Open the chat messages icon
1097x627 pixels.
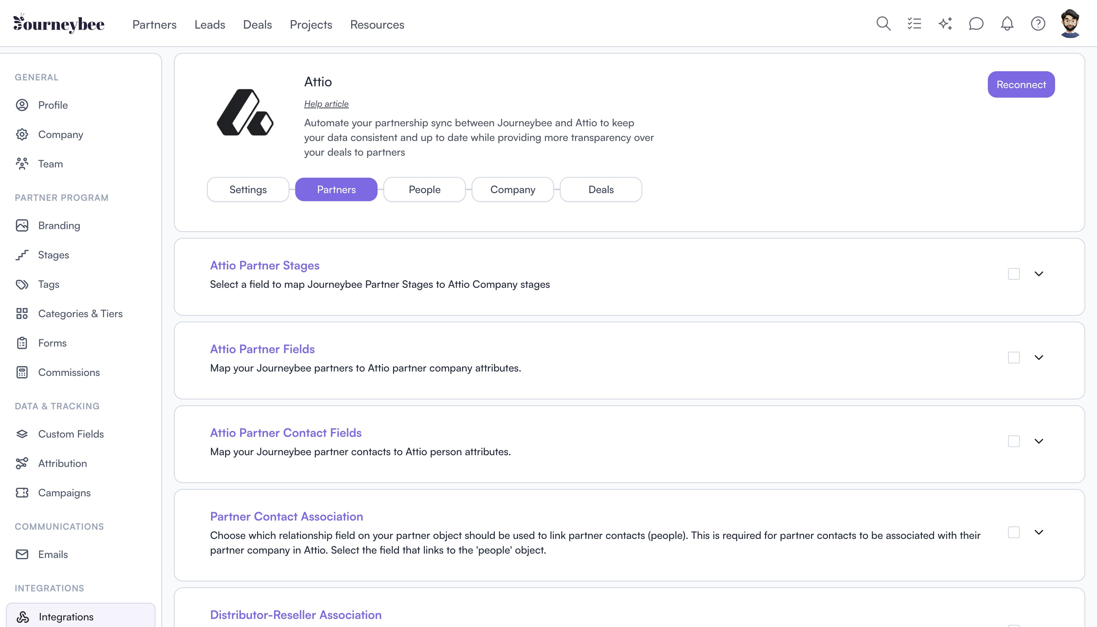click(x=976, y=24)
